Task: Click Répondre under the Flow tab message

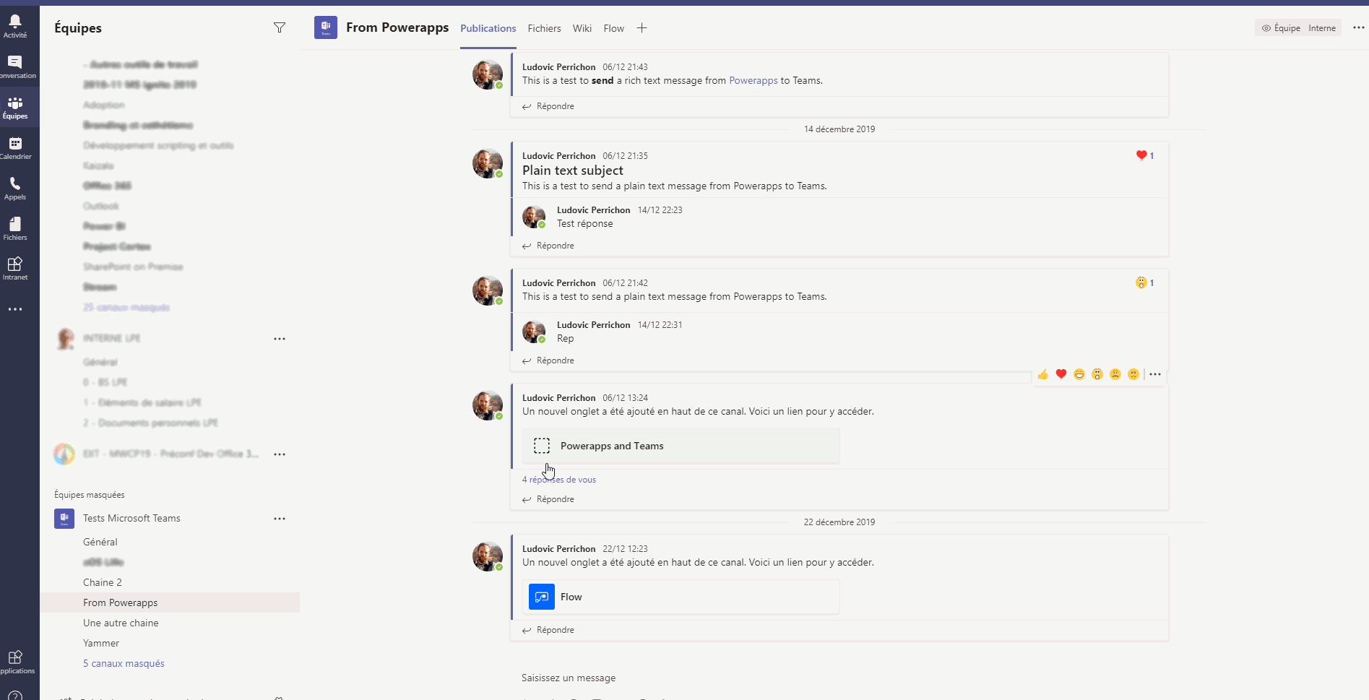Action: pyautogui.click(x=548, y=630)
